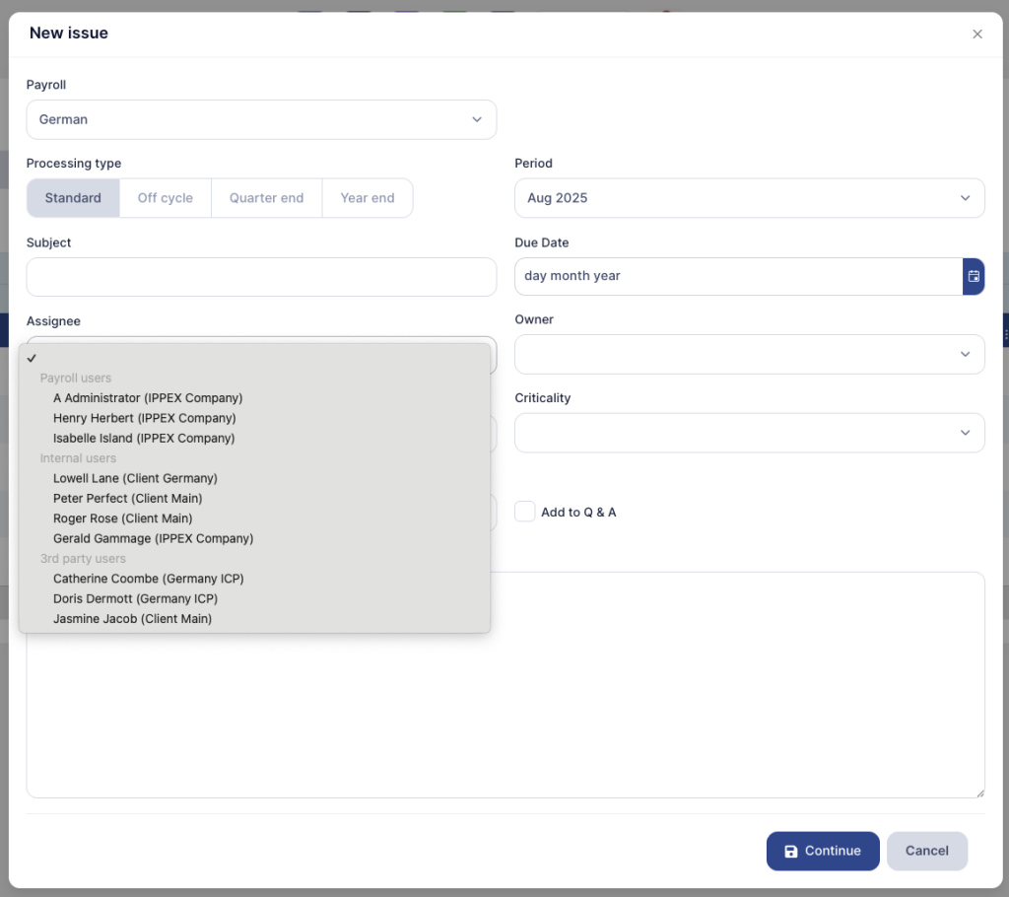The height and width of the screenshot is (897, 1009).
Task: Choose Lowell Lane (Client Germany)
Action: [x=135, y=478]
